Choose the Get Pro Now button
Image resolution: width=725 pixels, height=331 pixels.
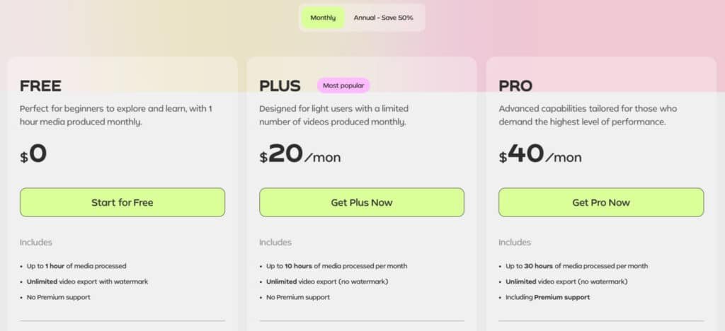pyautogui.click(x=600, y=202)
